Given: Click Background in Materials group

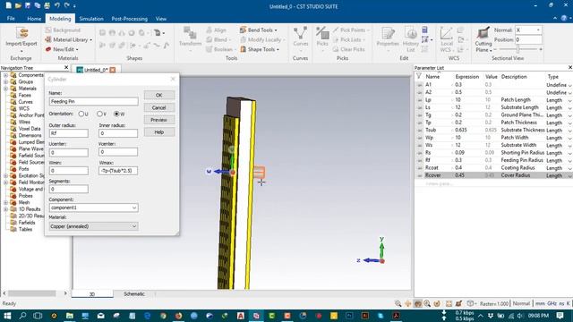Looking at the screenshot, I should click(x=63, y=30).
